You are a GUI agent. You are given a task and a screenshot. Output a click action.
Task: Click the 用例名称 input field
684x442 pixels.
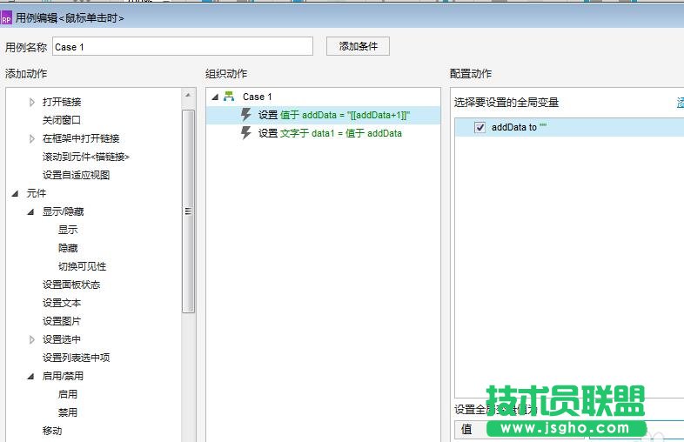183,46
